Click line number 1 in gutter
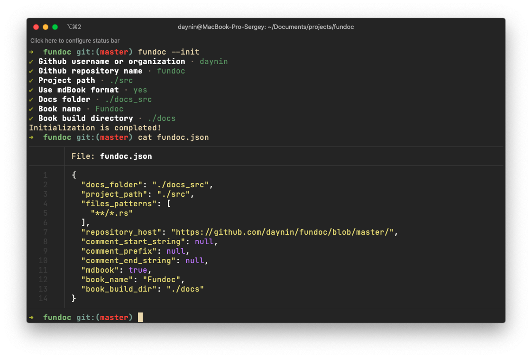This screenshot has width=532, height=358. (x=45, y=175)
